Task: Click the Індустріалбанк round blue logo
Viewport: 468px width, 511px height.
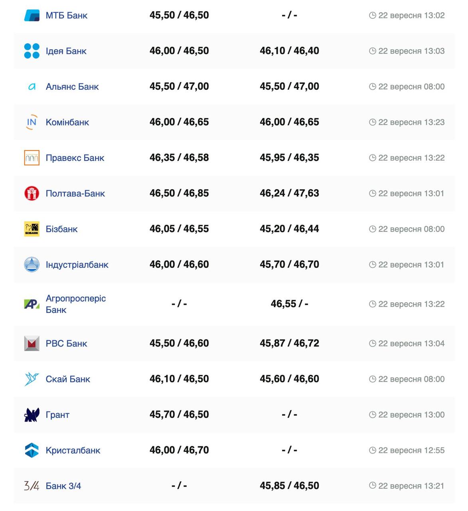Action: pos(32,265)
